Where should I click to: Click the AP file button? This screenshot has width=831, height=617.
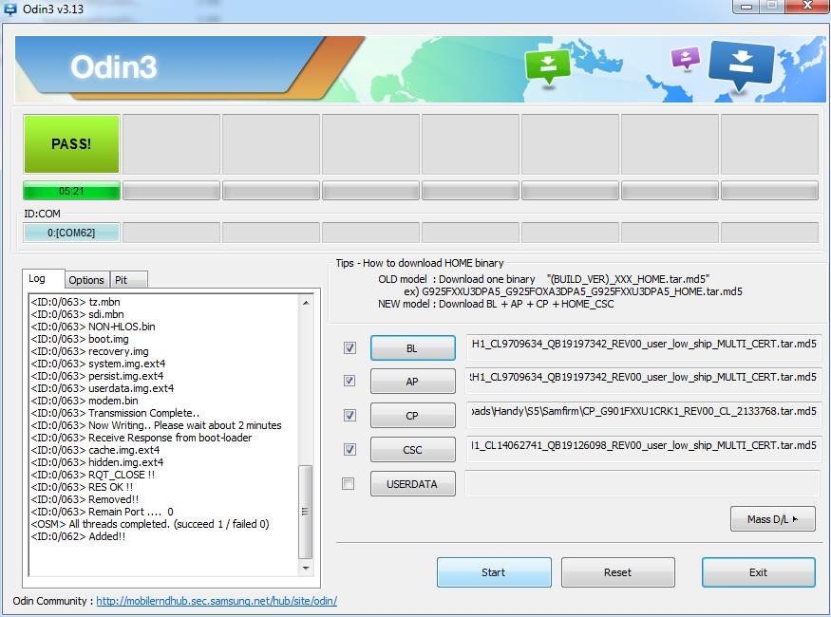[x=412, y=382]
